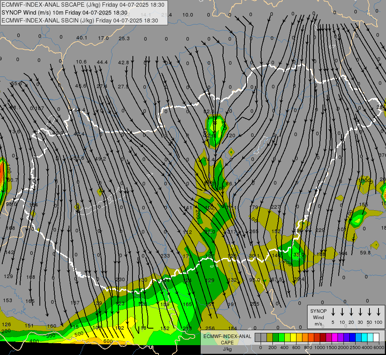Click the map value 256
Screen dimensions: 386x355
coord(210,328)
